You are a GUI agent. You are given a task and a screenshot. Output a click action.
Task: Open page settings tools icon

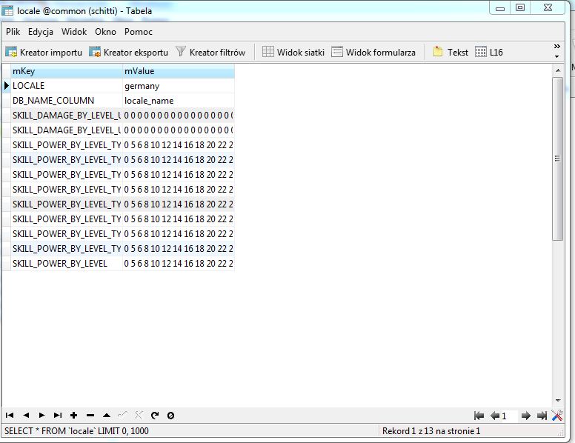[557, 416]
